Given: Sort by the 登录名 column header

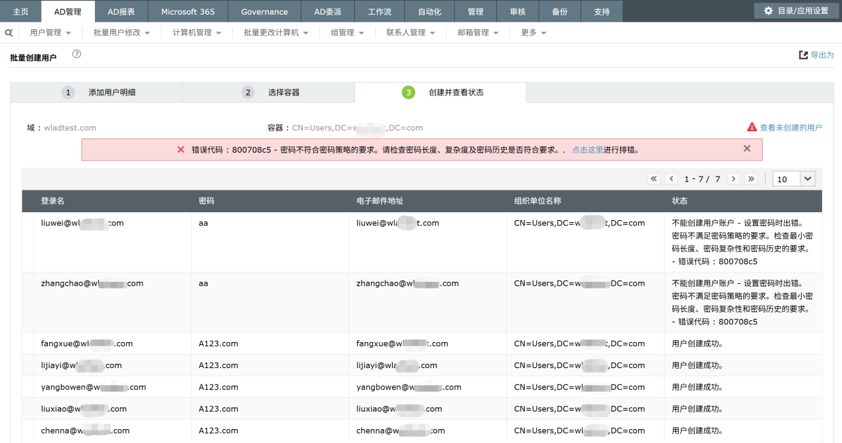Looking at the screenshot, I should 52,201.
